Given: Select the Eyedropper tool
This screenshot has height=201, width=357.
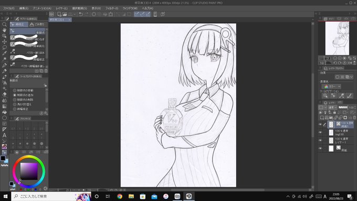Looking at the screenshot, I should point(4,53).
